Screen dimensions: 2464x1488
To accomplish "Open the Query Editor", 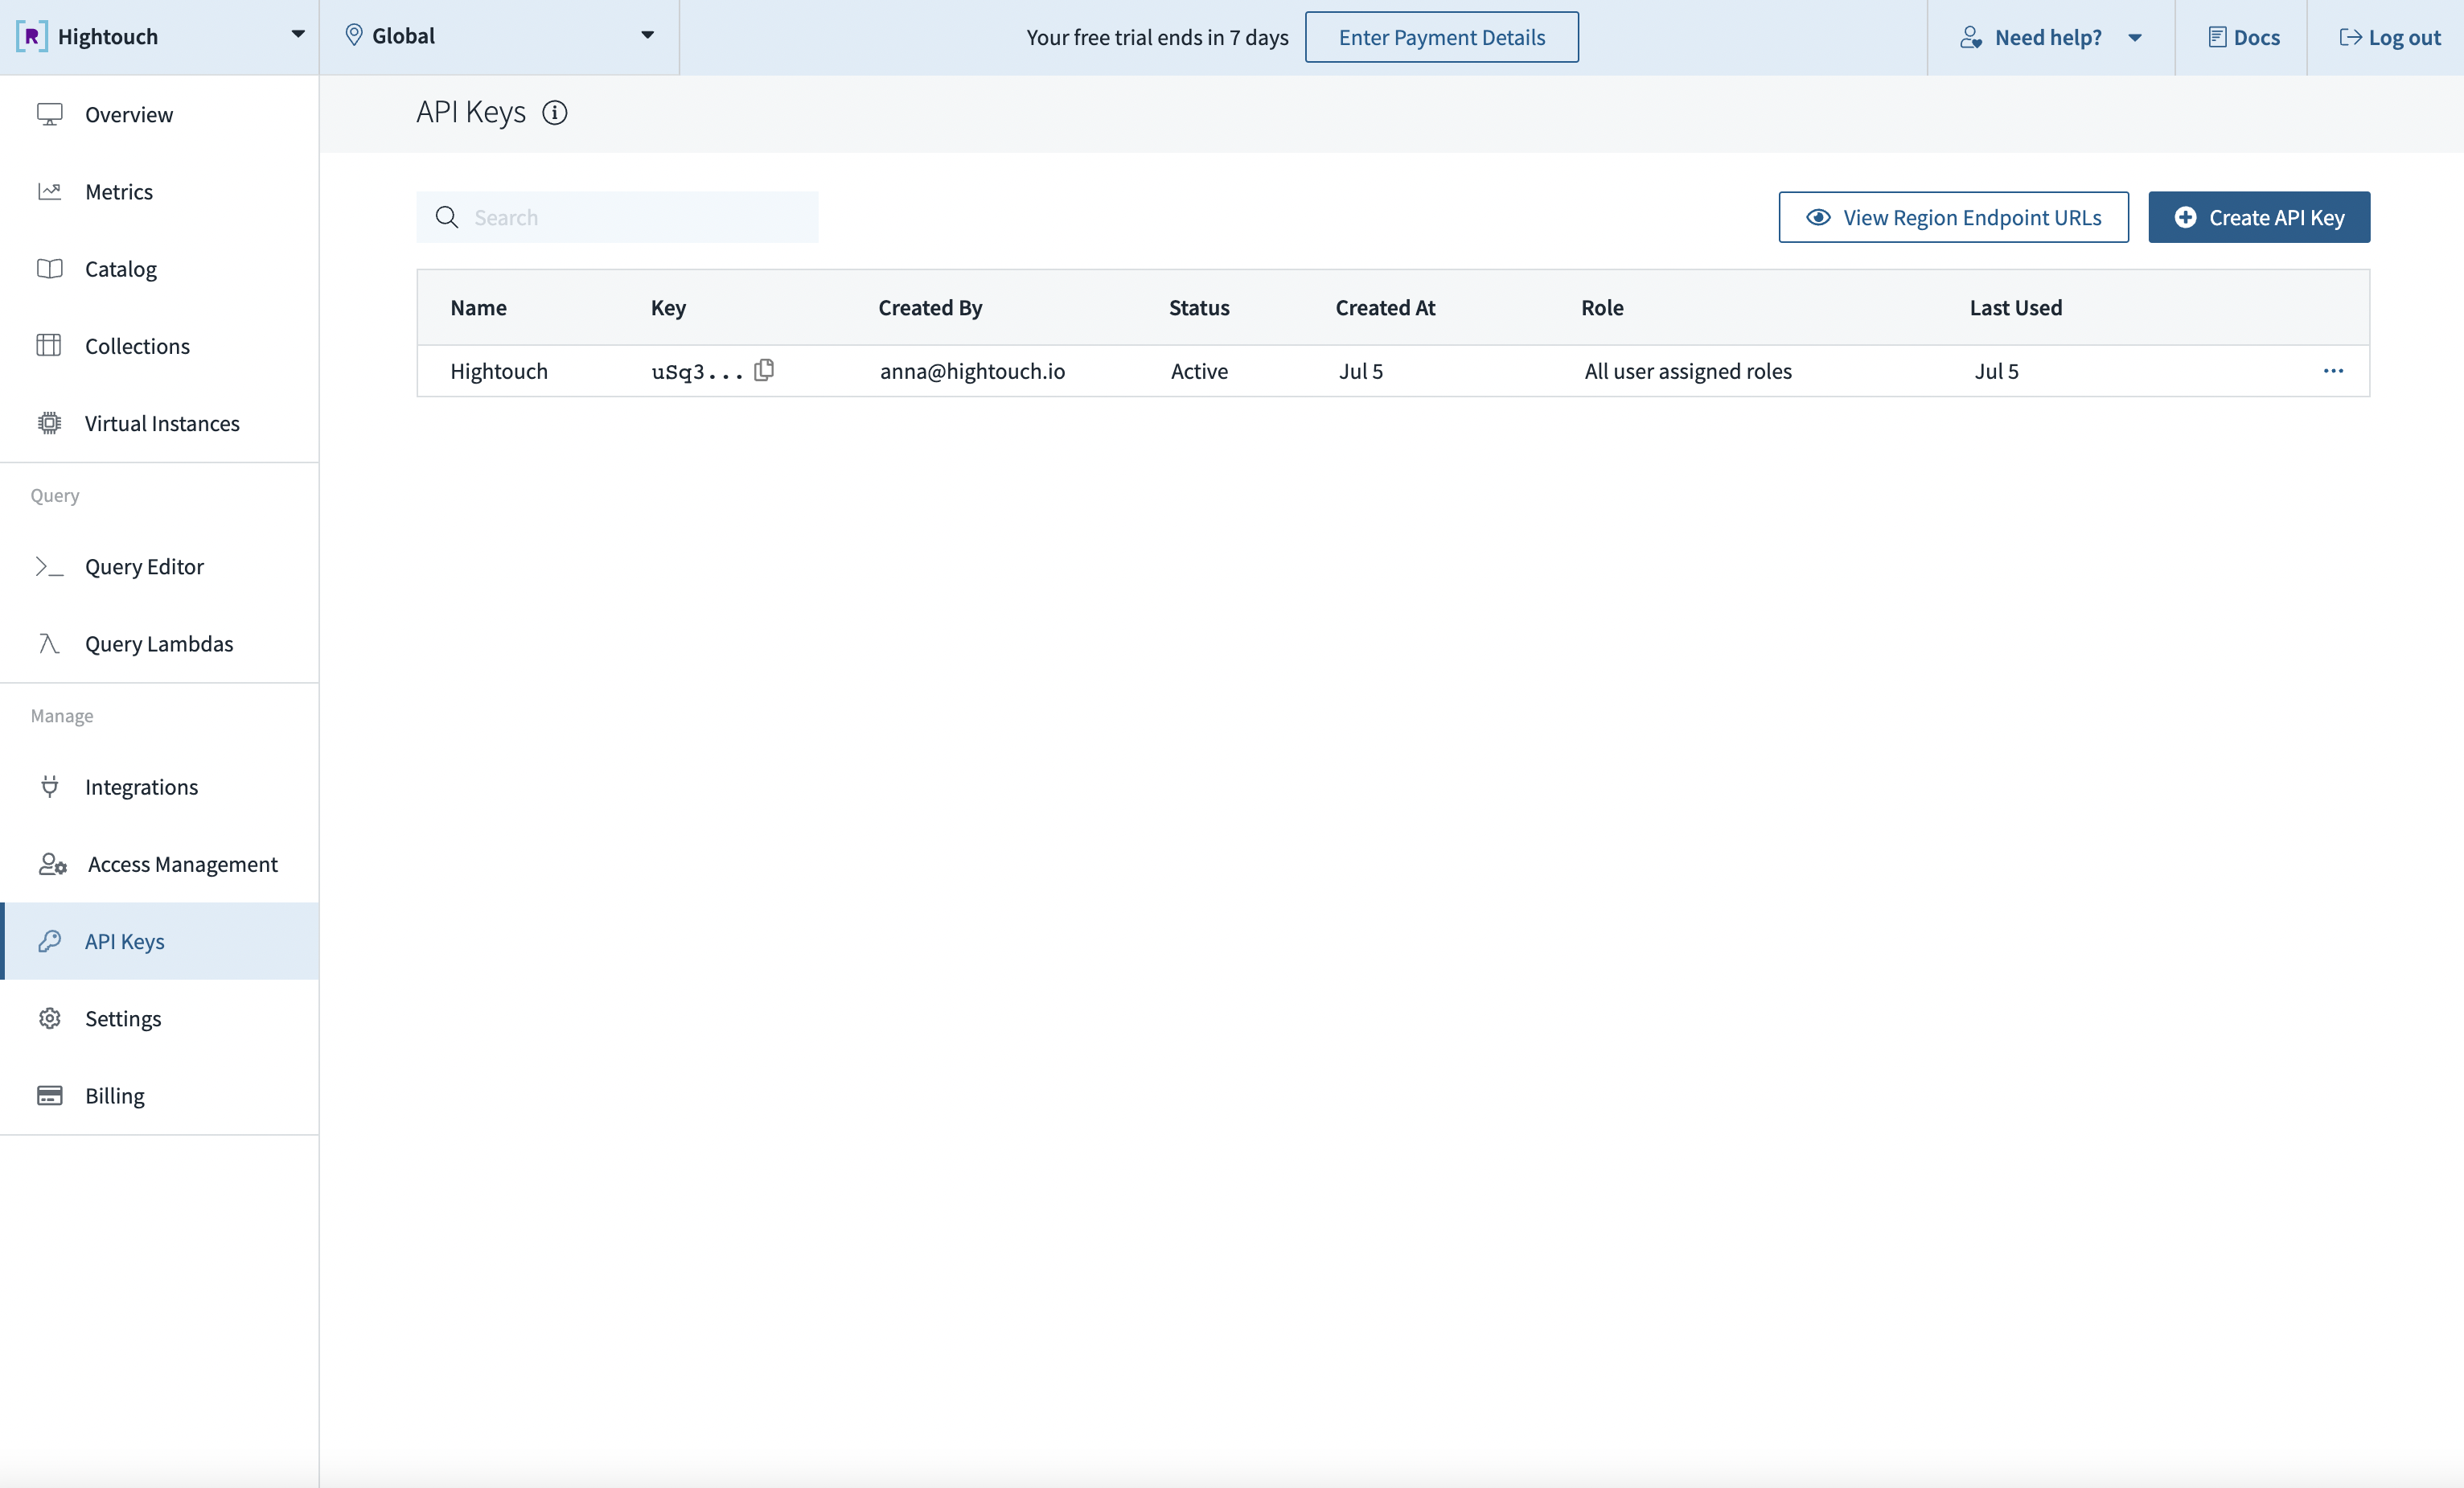I will [160, 566].
